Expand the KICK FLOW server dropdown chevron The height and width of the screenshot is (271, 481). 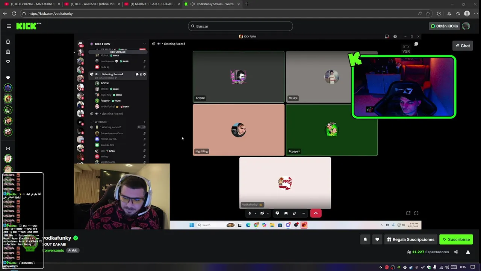coord(144,44)
